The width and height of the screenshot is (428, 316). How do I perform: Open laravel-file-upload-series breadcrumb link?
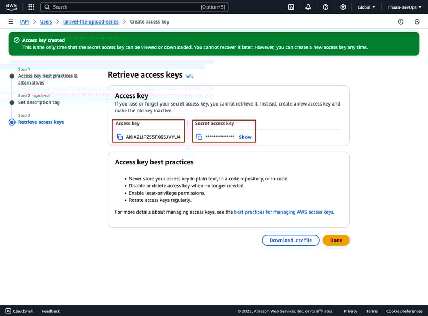(x=90, y=22)
